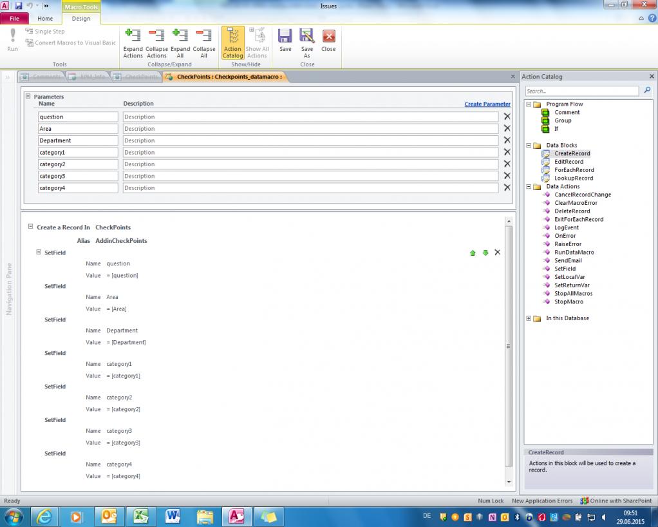Click the Collapse All ribbon icon
658x527 pixels.
coord(204,43)
